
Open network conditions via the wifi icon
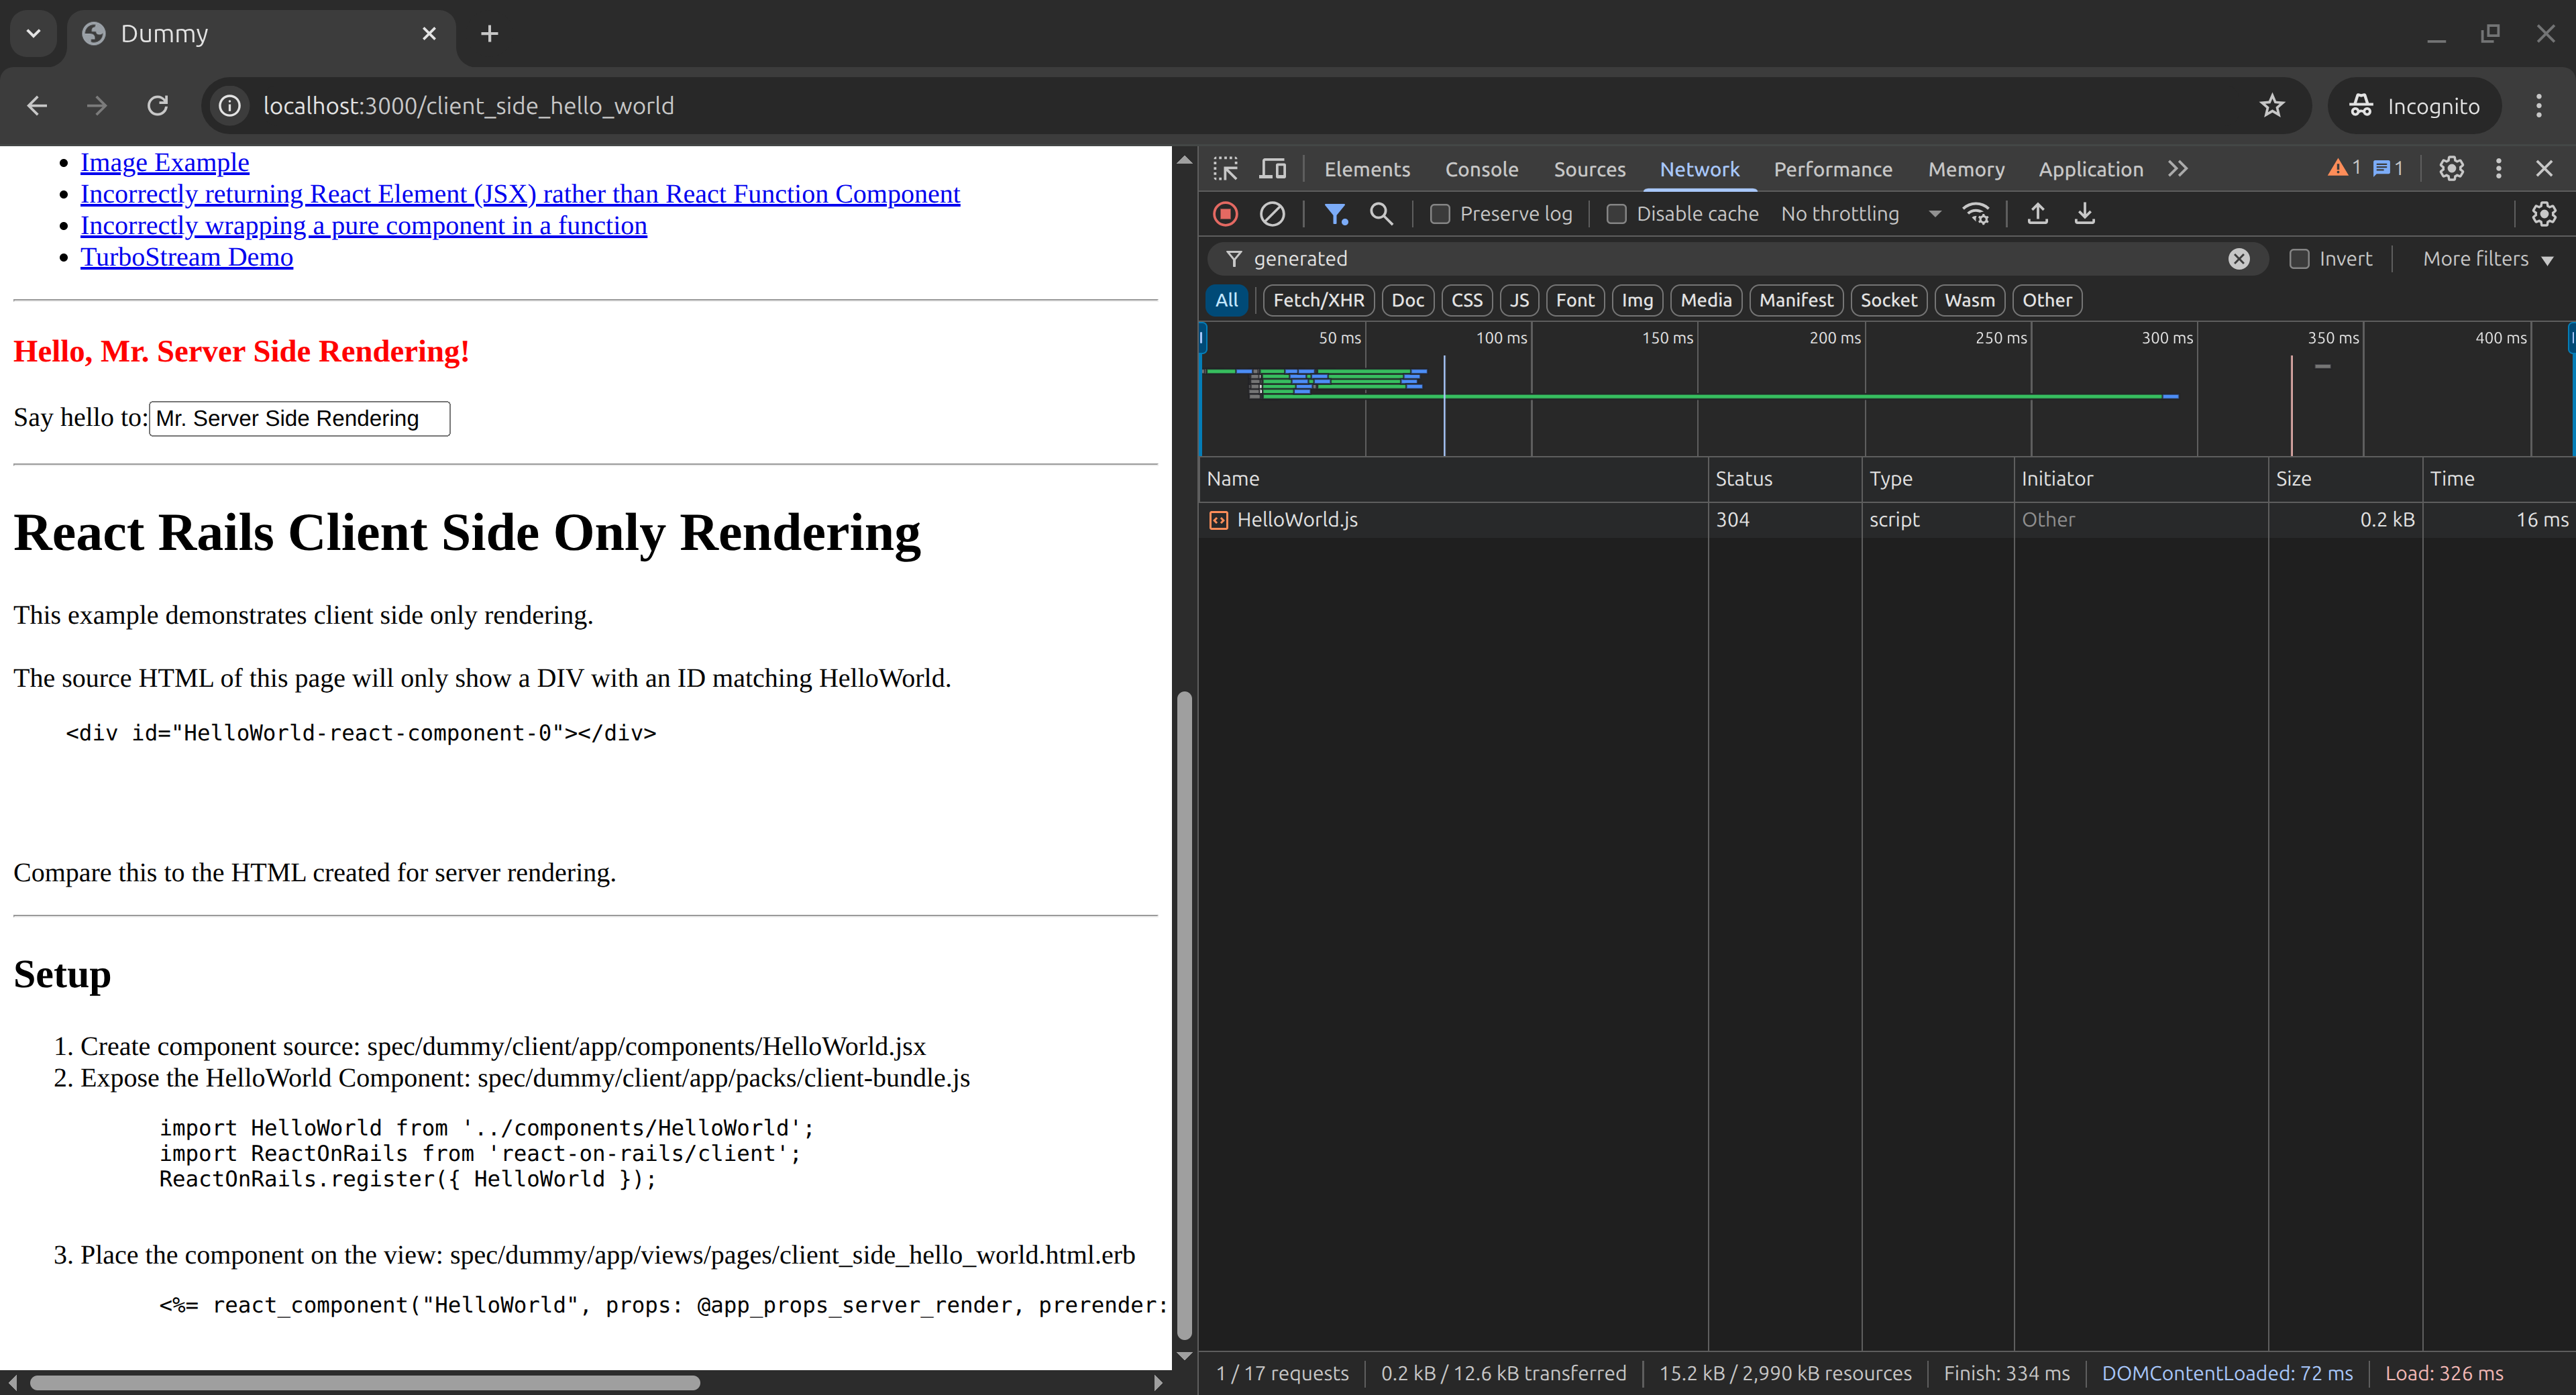pyautogui.click(x=1976, y=213)
